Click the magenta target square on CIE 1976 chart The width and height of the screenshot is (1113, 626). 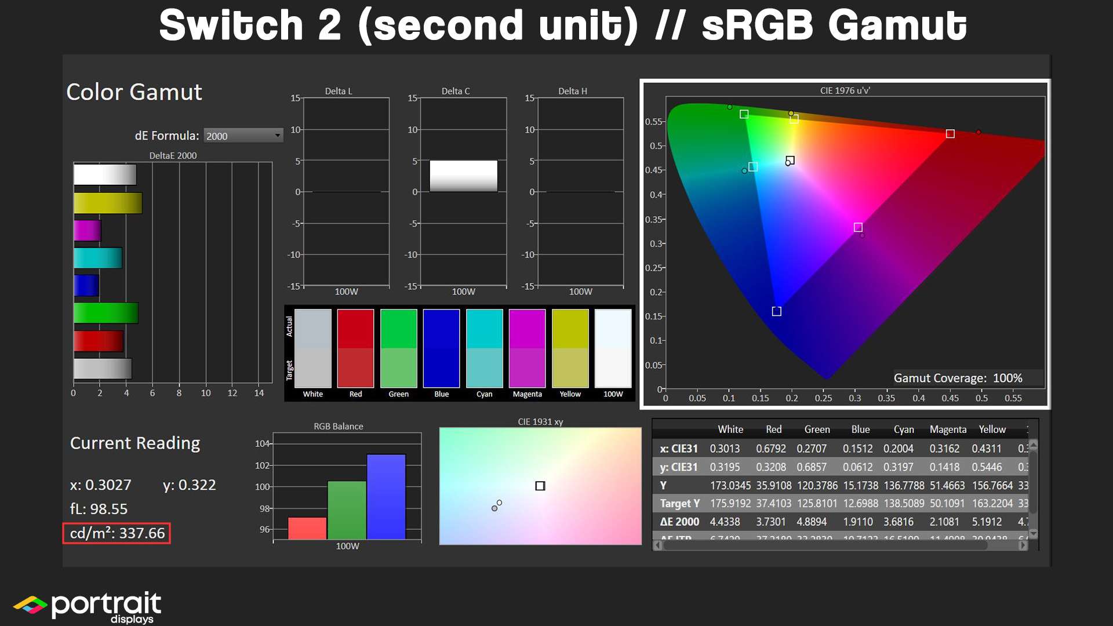(858, 227)
